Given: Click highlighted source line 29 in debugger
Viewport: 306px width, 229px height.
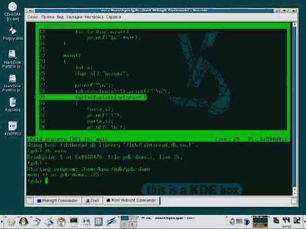Looking at the screenshot, I should 93,97.
